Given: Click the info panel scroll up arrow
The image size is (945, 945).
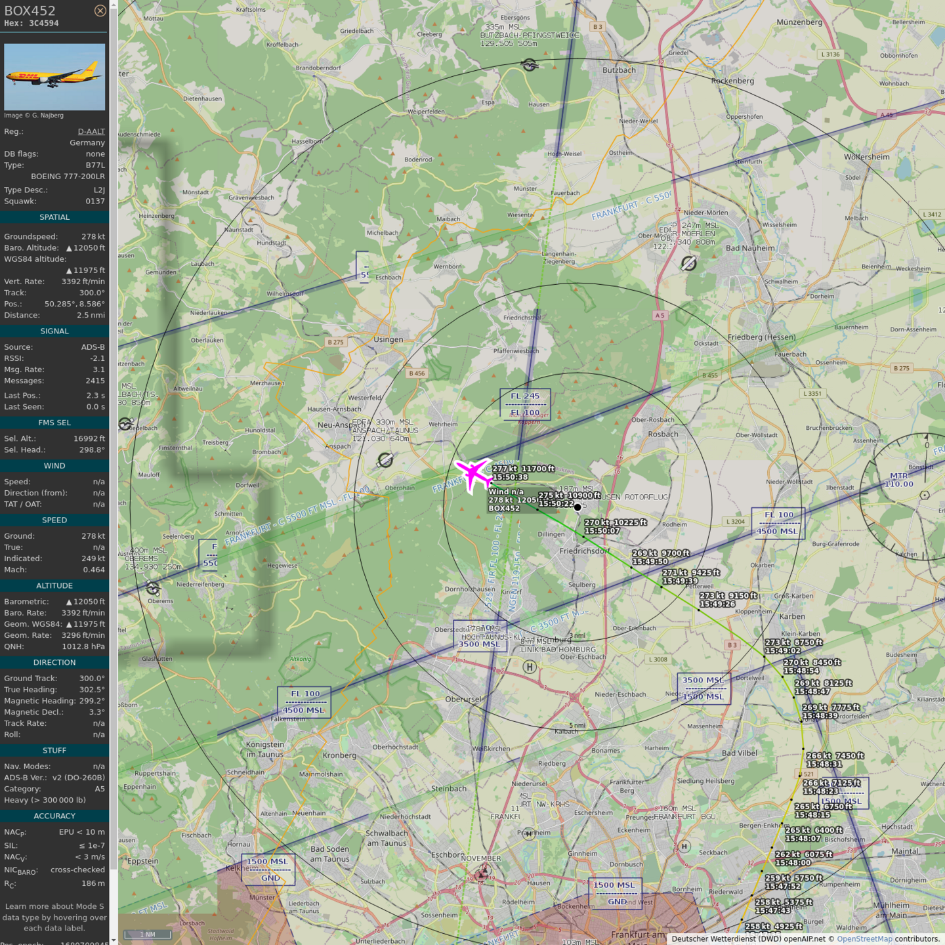Looking at the screenshot, I should [114, 5].
